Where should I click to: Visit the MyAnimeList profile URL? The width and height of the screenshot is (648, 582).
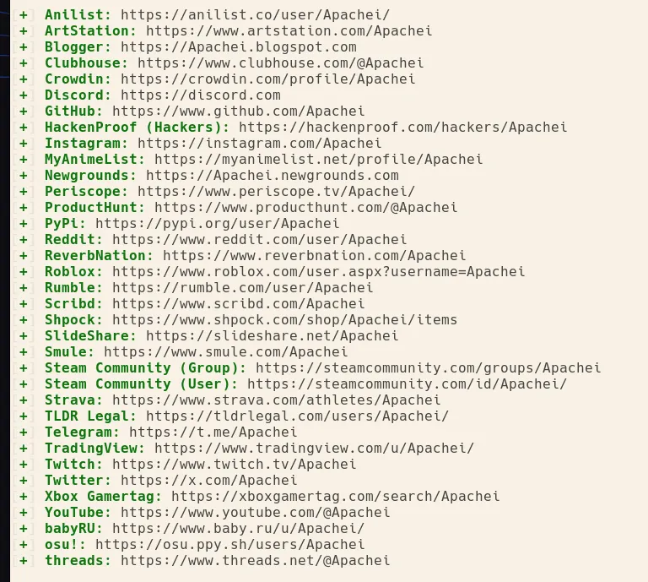pos(318,160)
